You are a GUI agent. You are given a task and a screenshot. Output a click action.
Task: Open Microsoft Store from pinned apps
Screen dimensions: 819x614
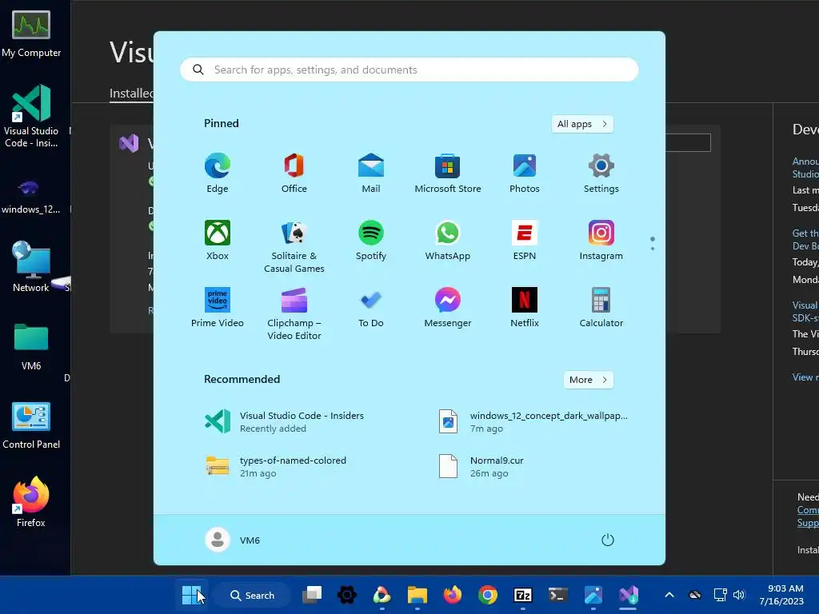tap(448, 173)
